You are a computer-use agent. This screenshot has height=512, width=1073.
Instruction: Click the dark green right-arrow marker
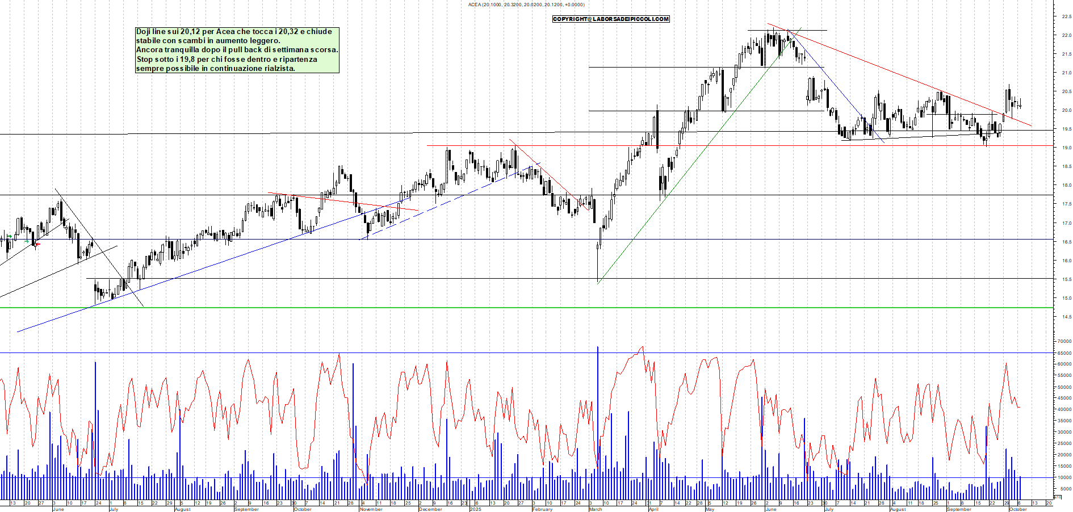pos(9,236)
